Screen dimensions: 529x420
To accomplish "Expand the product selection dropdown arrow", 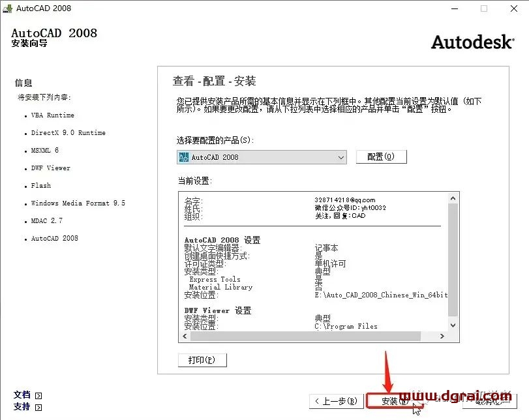I will click(340, 157).
